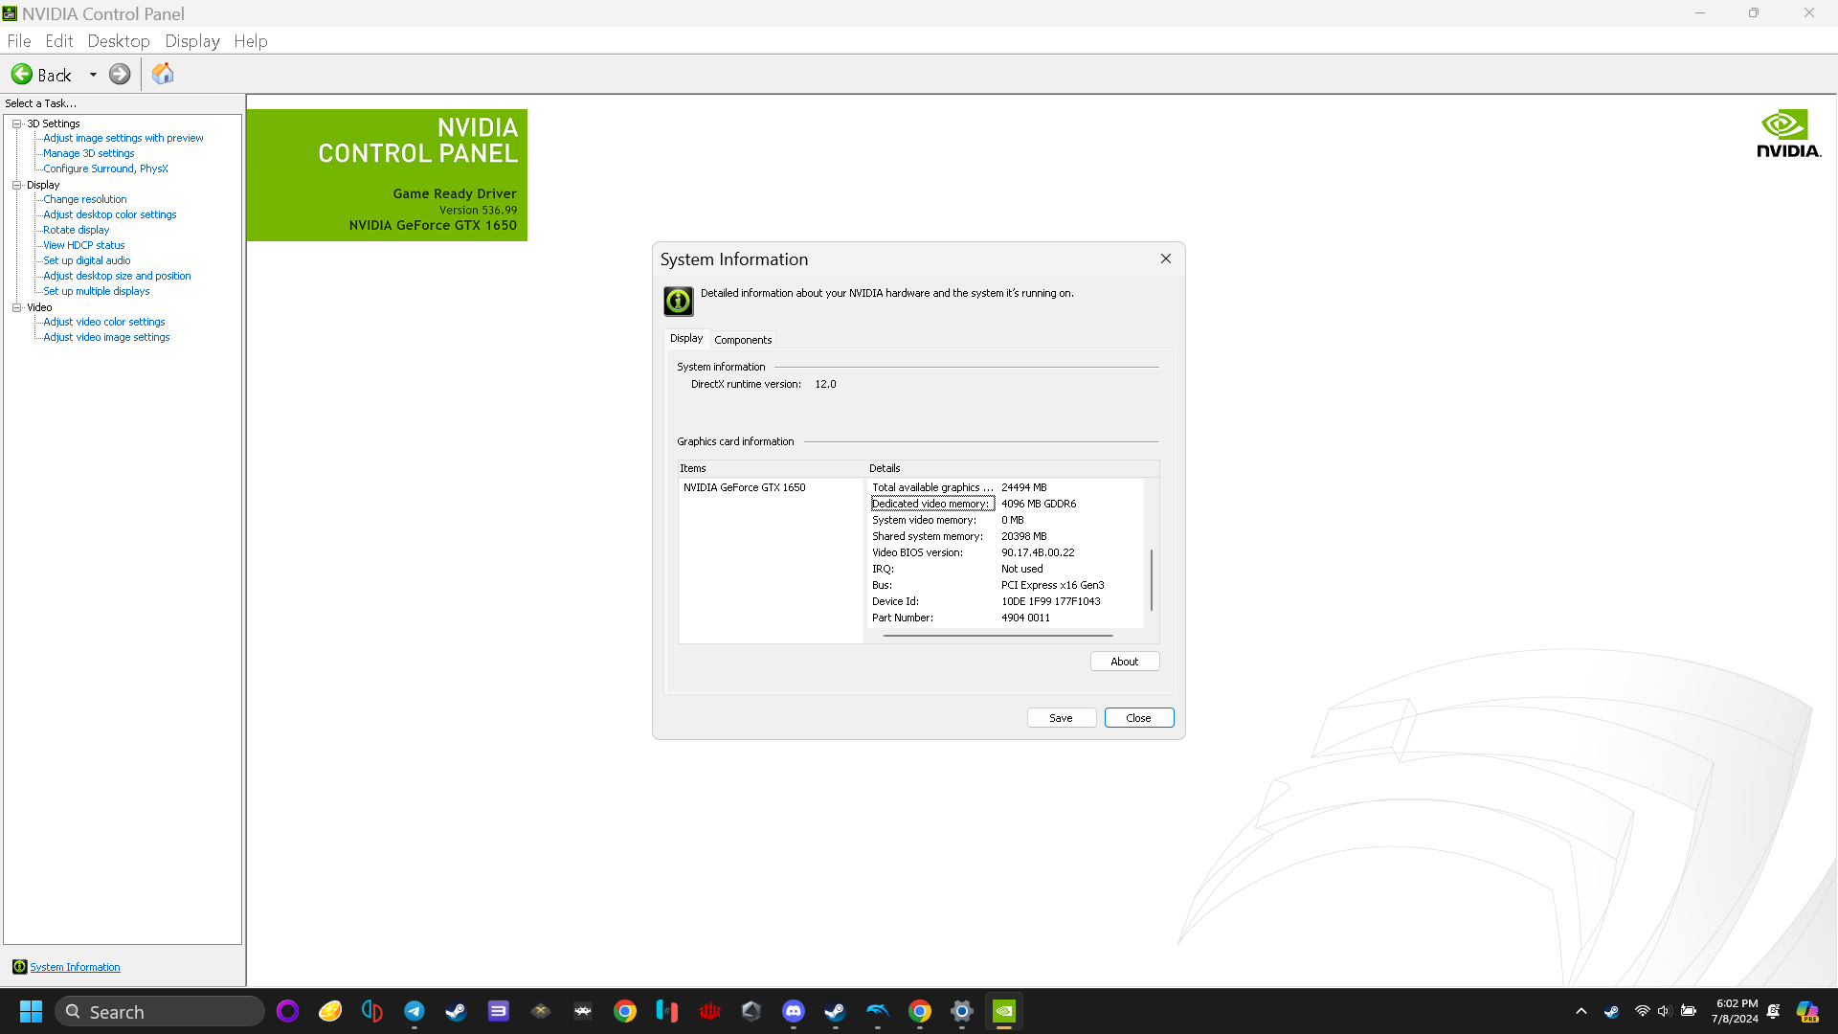Open Set up digital audio
Image resolution: width=1838 pixels, height=1034 pixels.
(87, 260)
